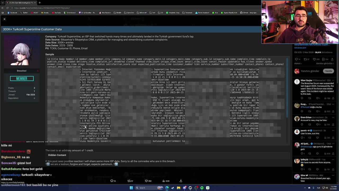Open the Kotaku bookmark
The image size is (339, 191).
[x=45, y=13]
